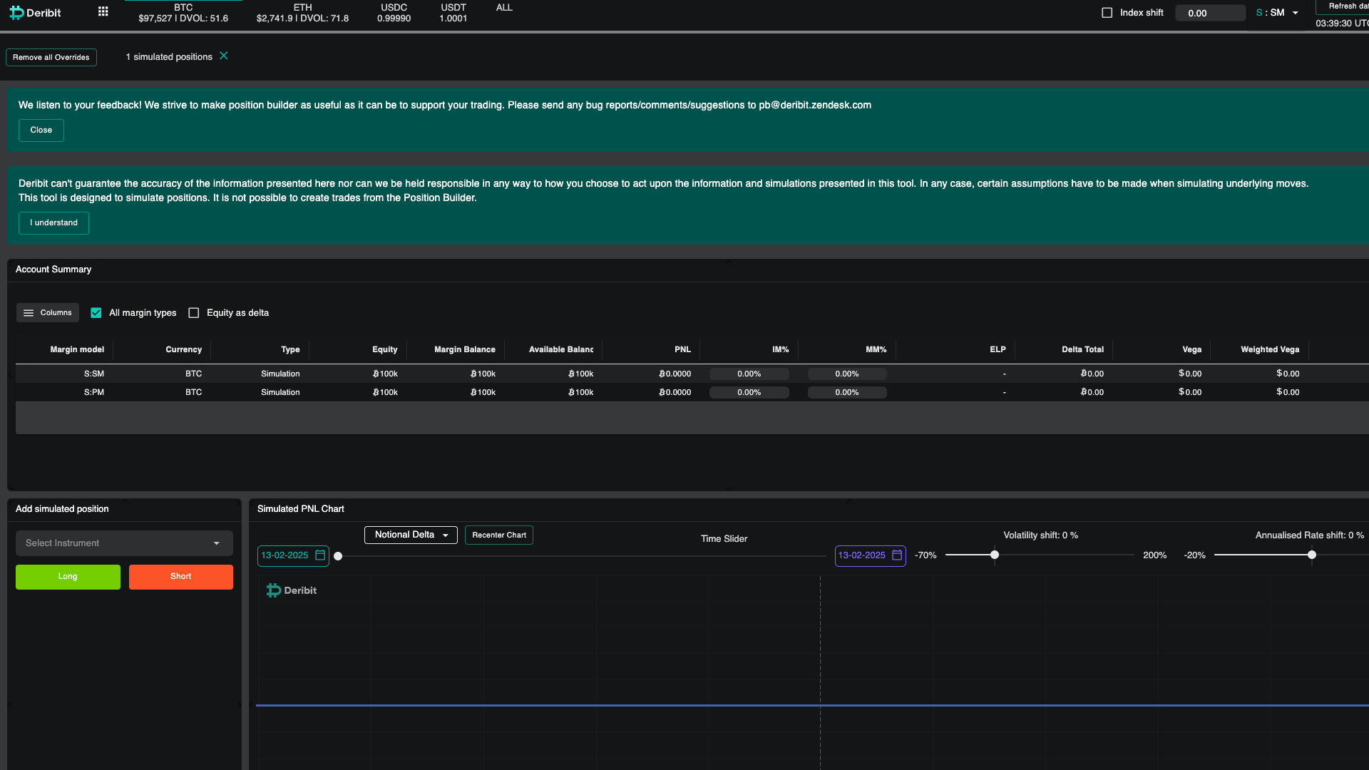Enable Equity as delta checkbox

click(x=193, y=313)
